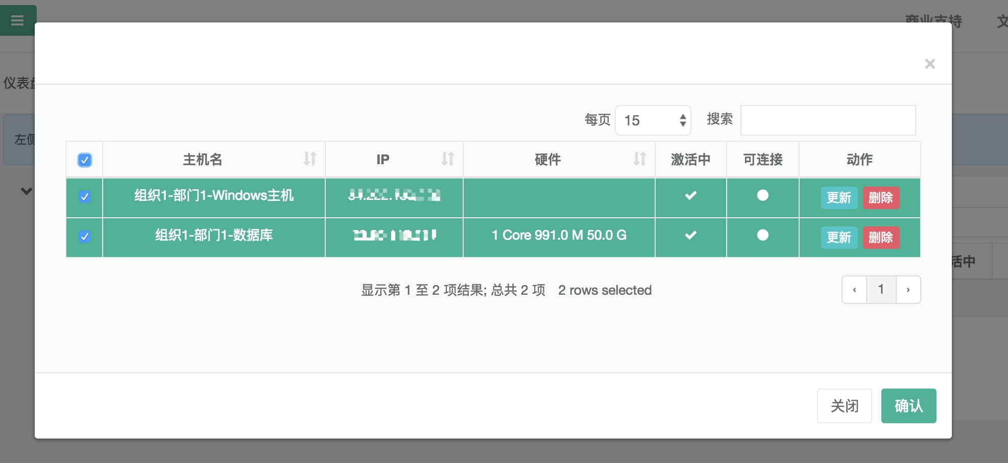The width and height of the screenshot is (1008, 463).
Task: Uncheck the 组织1-部门1-Windows主机 row checkbox
Action: pyautogui.click(x=85, y=197)
